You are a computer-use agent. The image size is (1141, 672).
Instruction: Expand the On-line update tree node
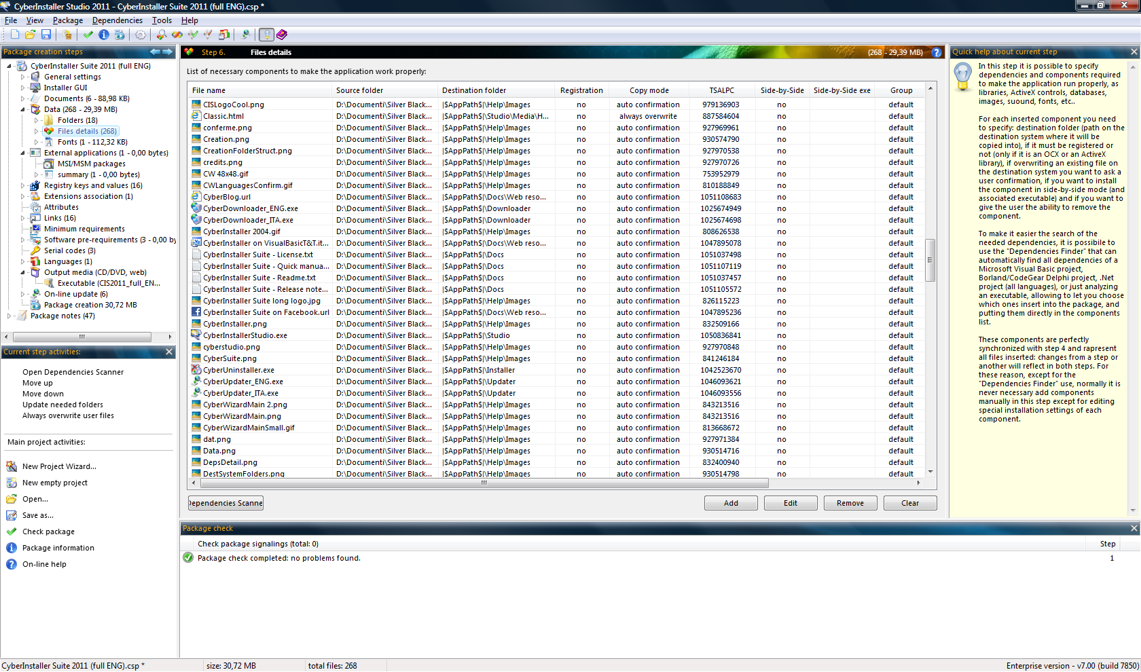click(x=22, y=294)
